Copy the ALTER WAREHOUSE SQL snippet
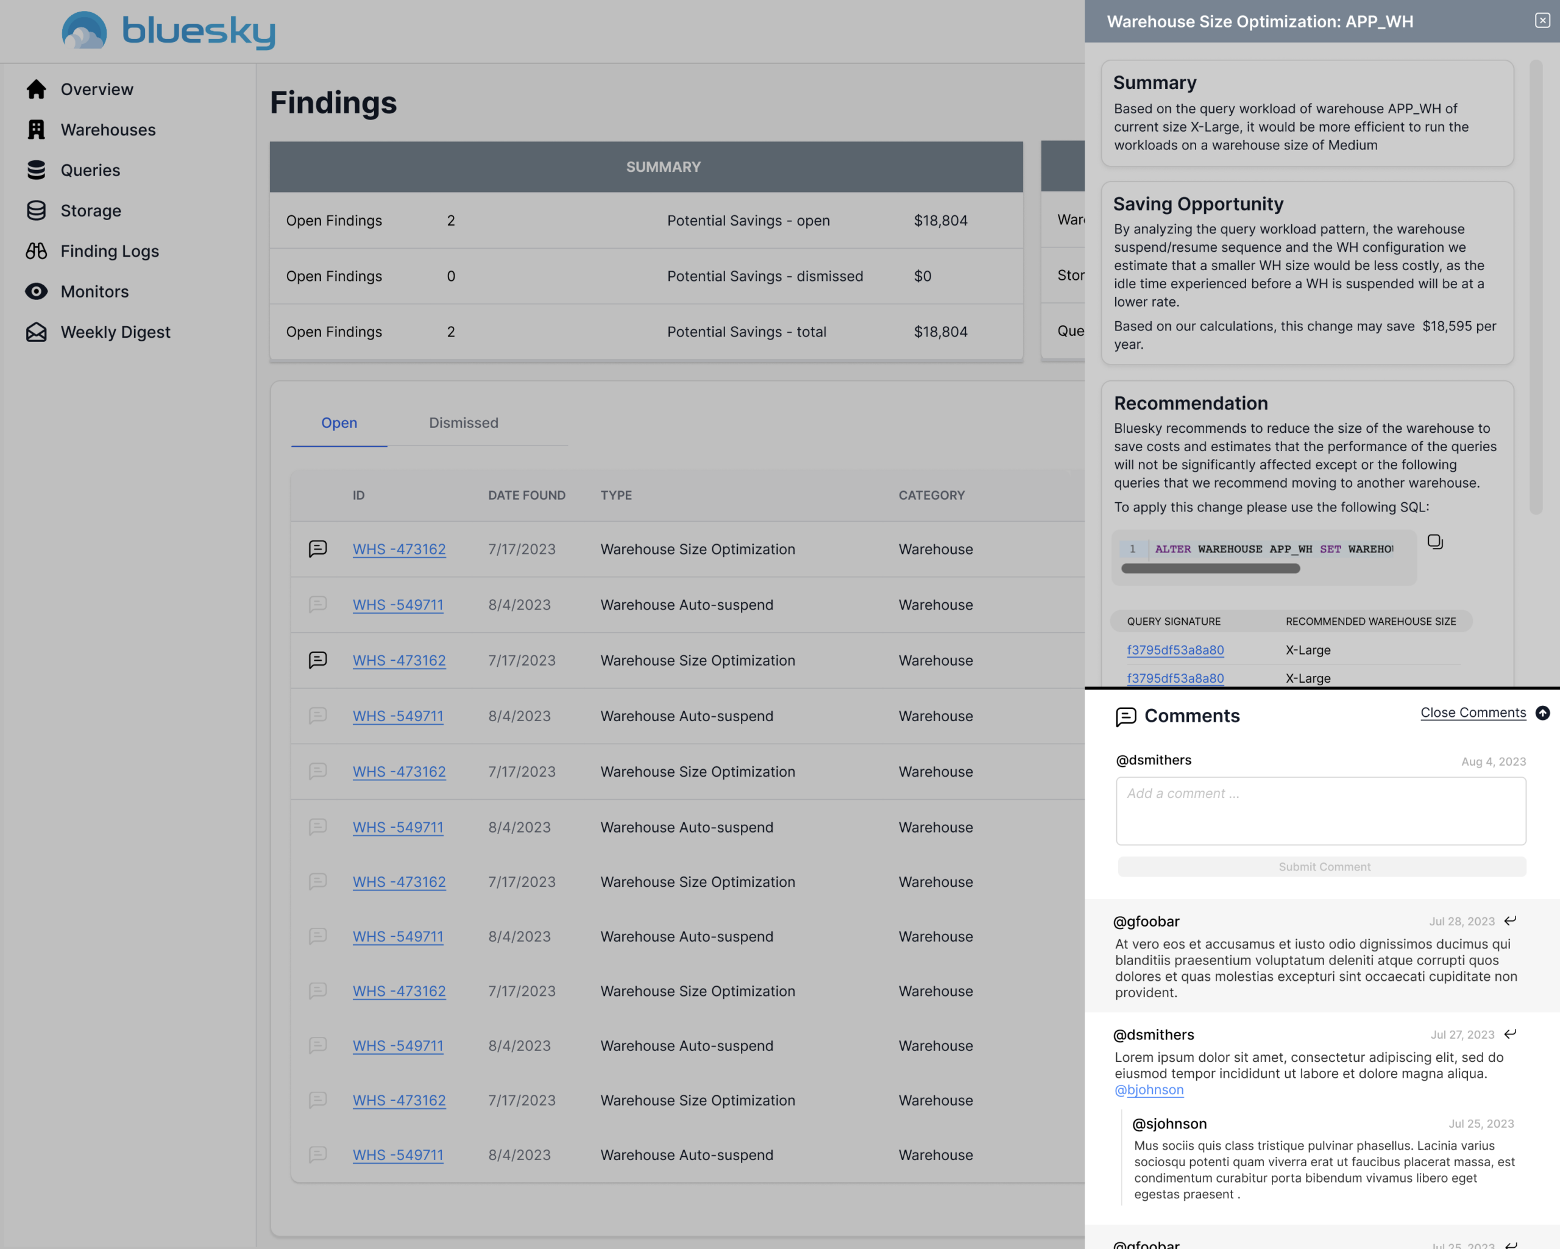The height and width of the screenshot is (1249, 1560). pos(1435,542)
